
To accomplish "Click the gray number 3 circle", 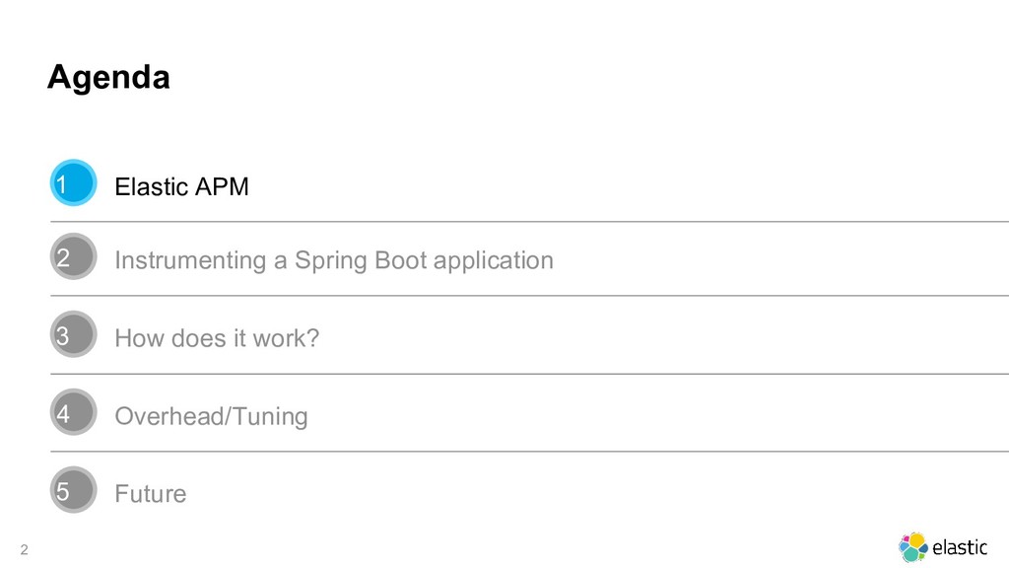I will [x=73, y=334].
